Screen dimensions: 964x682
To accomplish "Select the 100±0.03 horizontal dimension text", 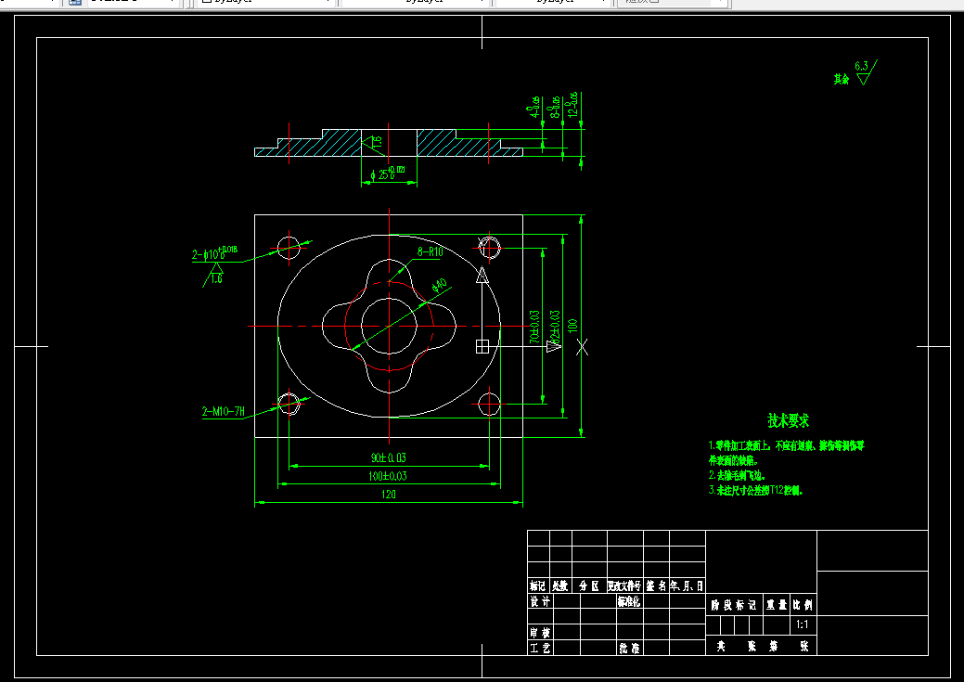I will pyautogui.click(x=387, y=476).
